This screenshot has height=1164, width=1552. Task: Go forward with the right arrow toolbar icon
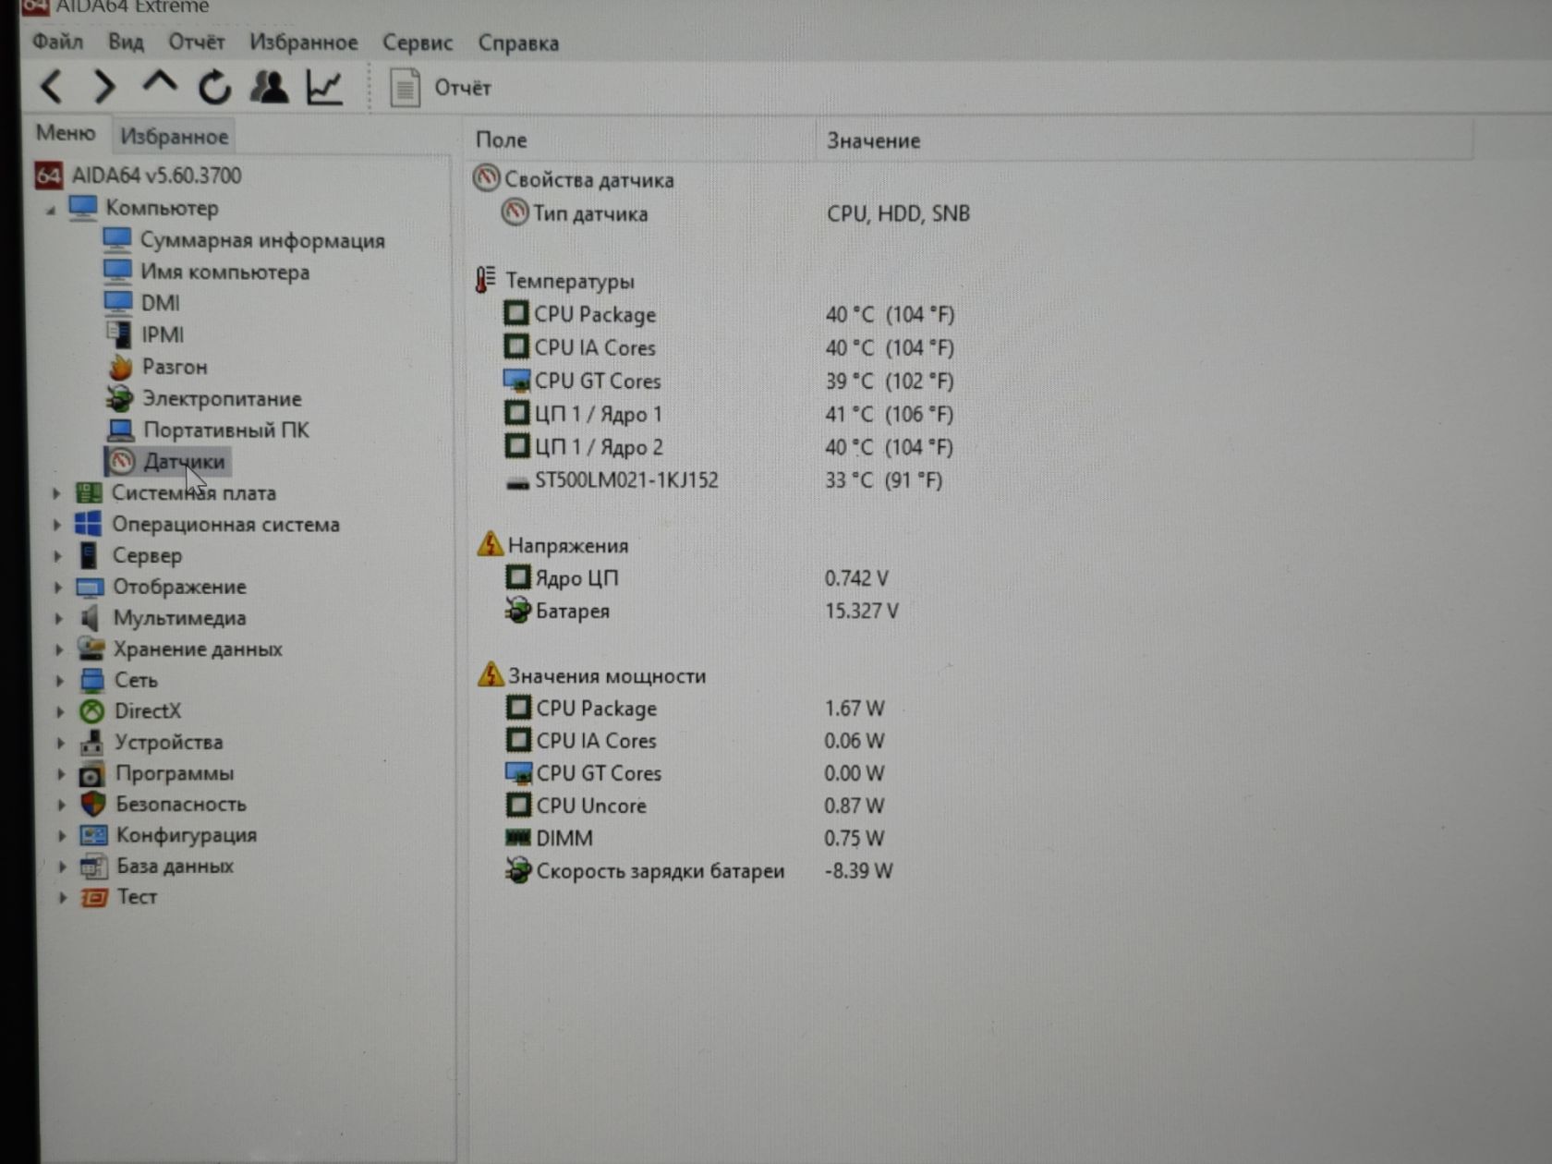(x=105, y=88)
